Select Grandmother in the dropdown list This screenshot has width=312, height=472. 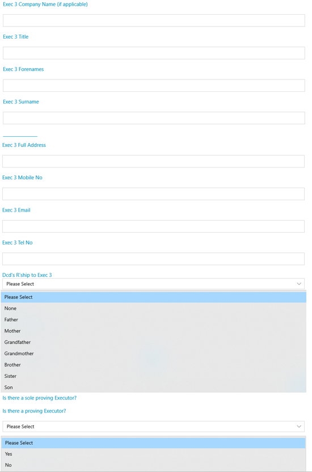(x=153, y=353)
